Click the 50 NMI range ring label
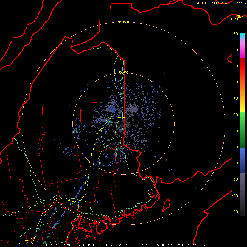The width and height of the screenshot is (247, 247). pos(123,72)
